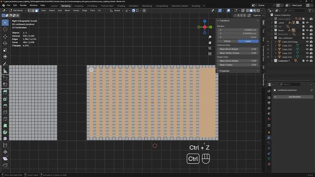Disable render for Collection 7
The height and width of the screenshot is (177, 315).
pyautogui.click(x=311, y=61)
